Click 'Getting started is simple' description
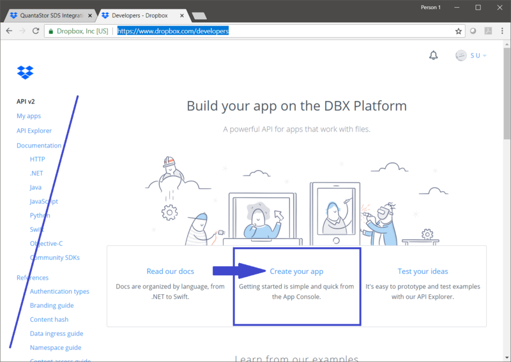 coord(296,291)
